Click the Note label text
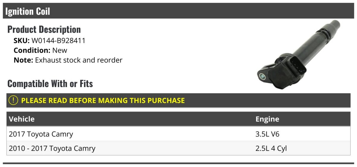 click(x=23, y=60)
